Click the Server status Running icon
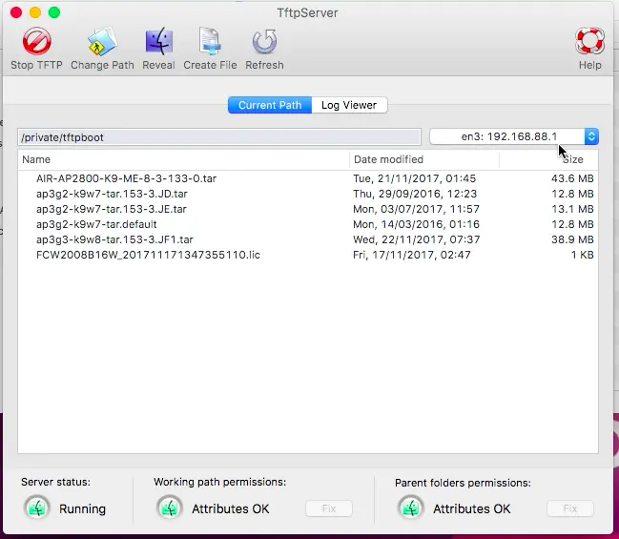Screen dimensions: 619x539 (x=37, y=508)
